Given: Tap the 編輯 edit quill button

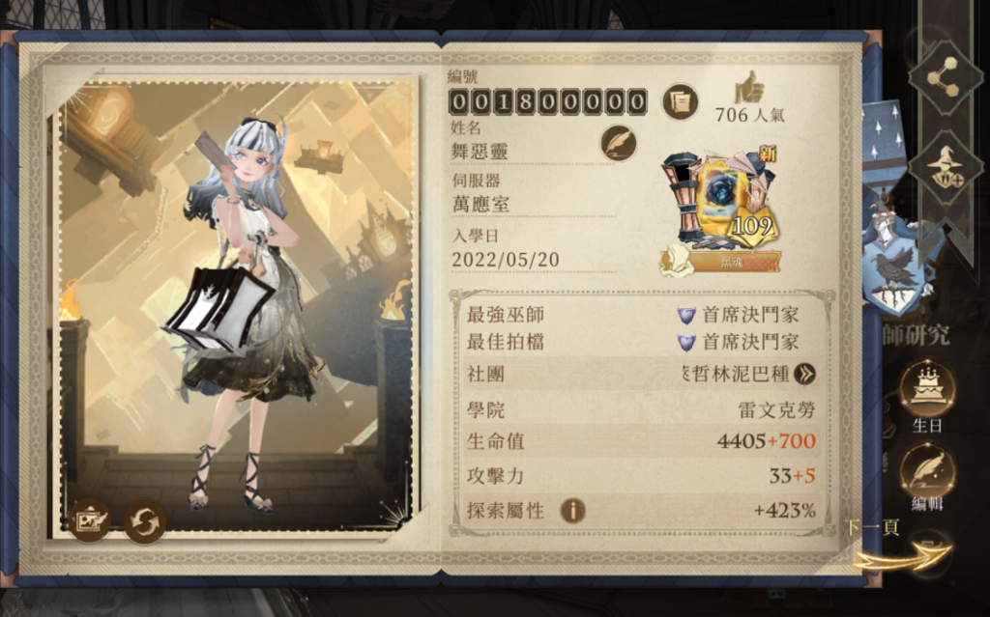Looking at the screenshot, I should pos(927,471).
